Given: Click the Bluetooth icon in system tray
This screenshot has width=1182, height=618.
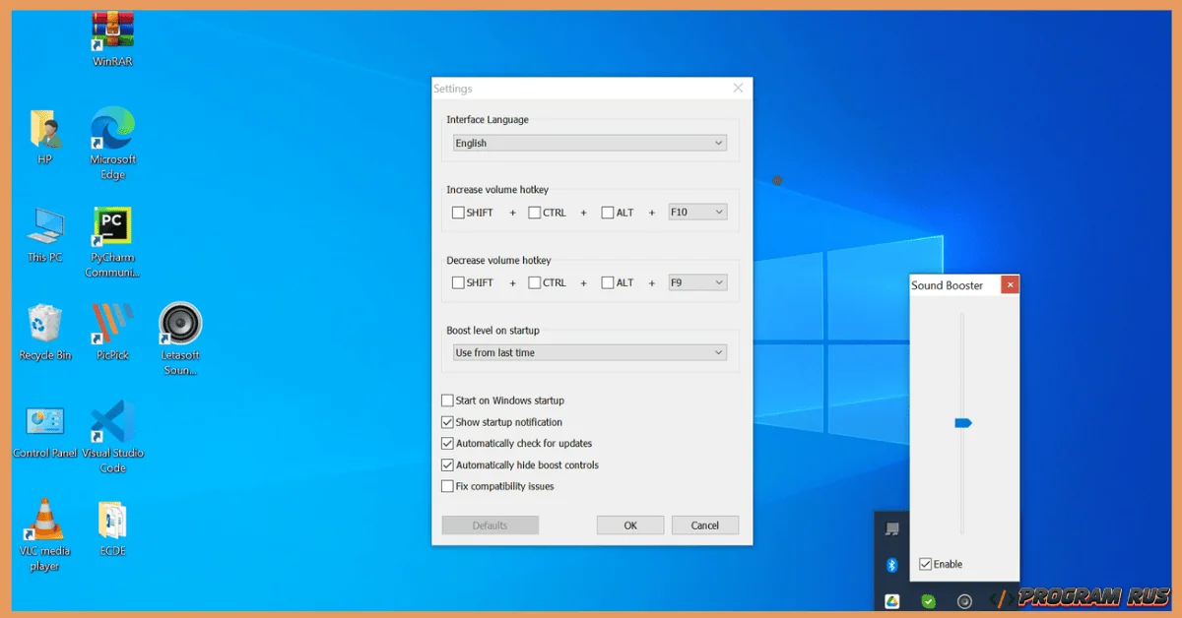Looking at the screenshot, I should click(892, 565).
